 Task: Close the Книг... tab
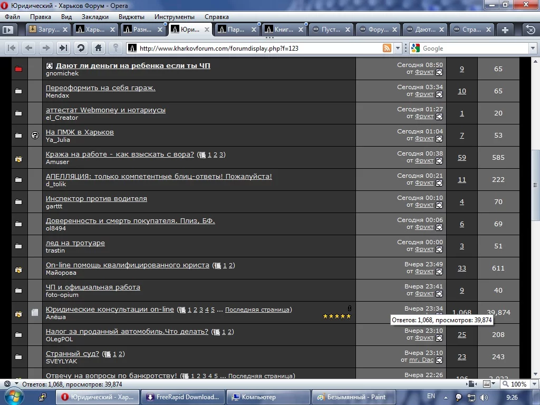coord(301,30)
